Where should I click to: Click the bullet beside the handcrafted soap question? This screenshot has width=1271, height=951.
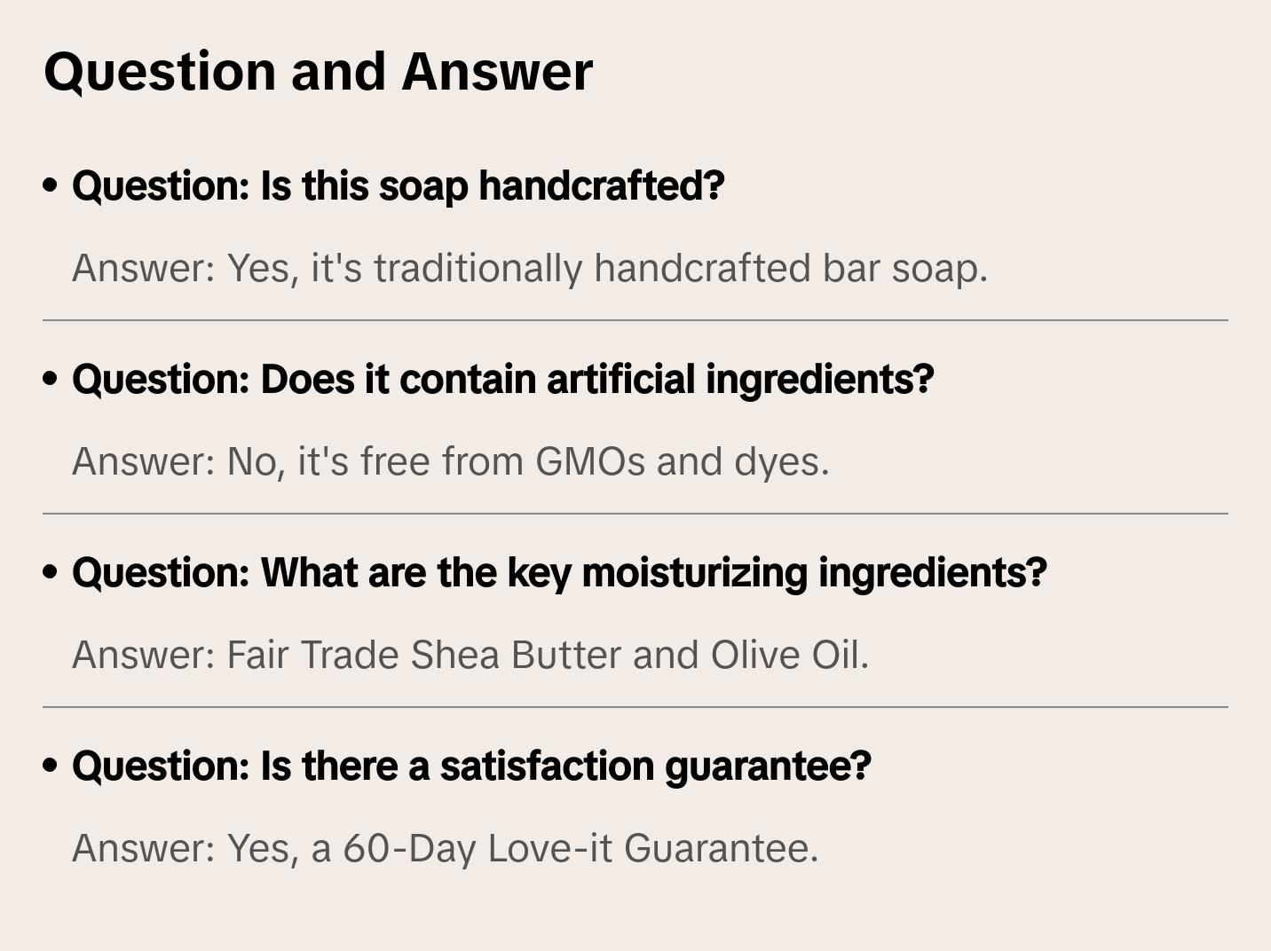click(51, 186)
